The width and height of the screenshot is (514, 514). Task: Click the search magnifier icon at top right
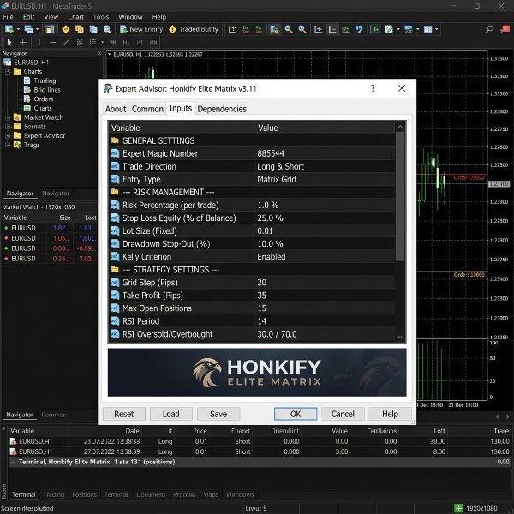[x=489, y=29]
